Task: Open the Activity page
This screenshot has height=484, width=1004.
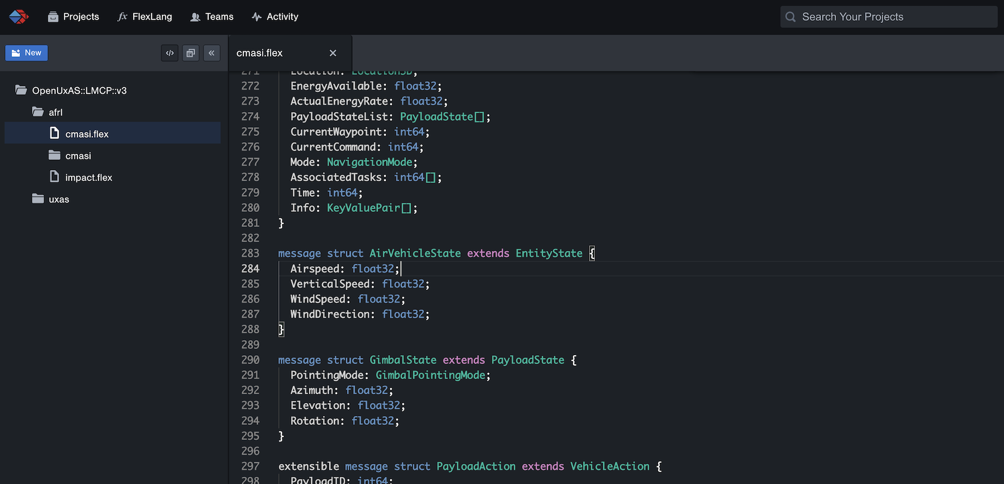Action: (x=274, y=17)
